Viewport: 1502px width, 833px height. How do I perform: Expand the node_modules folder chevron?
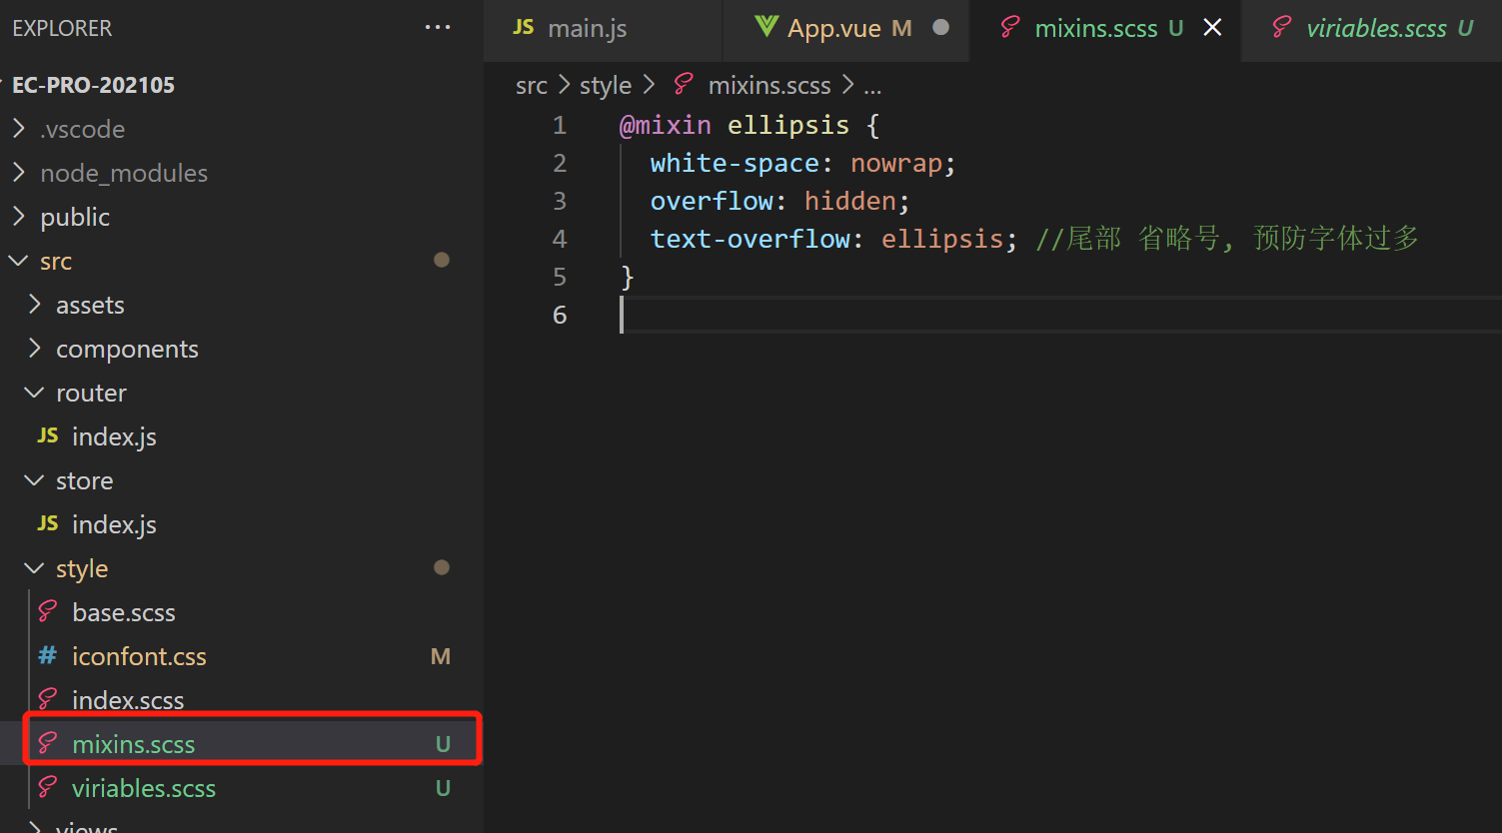pos(19,172)
